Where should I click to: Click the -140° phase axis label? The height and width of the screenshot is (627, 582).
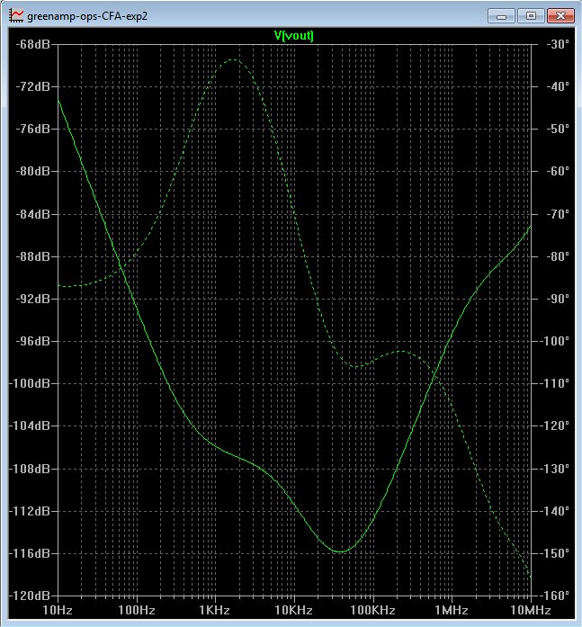(554, 511)
